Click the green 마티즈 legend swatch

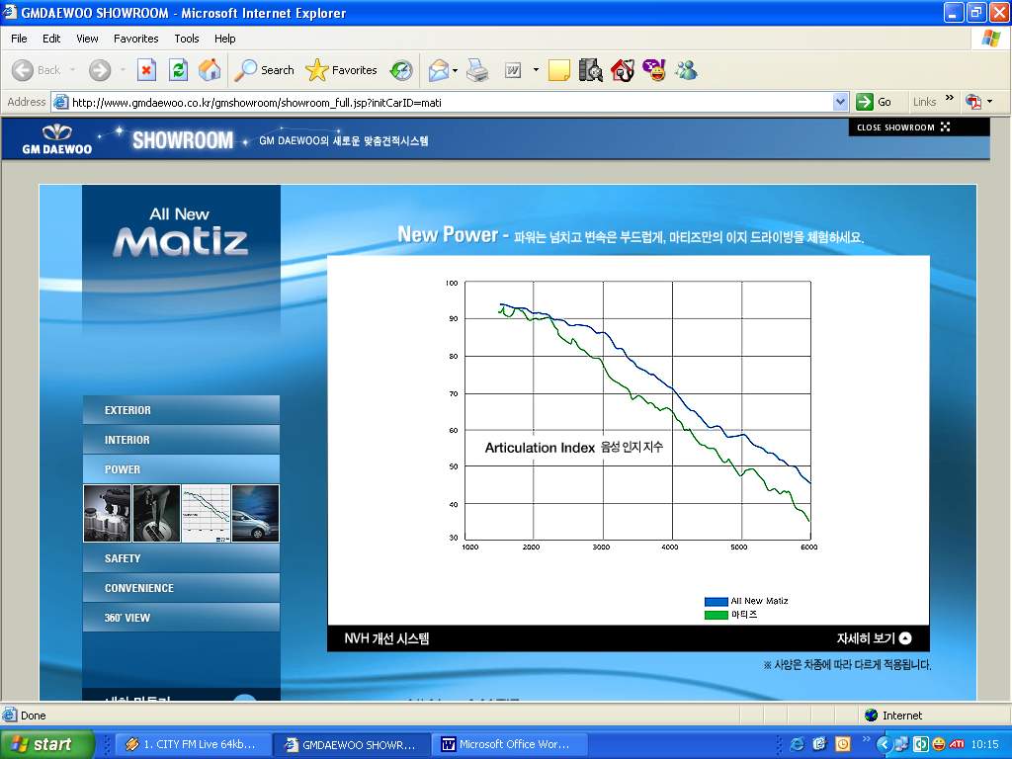click(716, 615)
